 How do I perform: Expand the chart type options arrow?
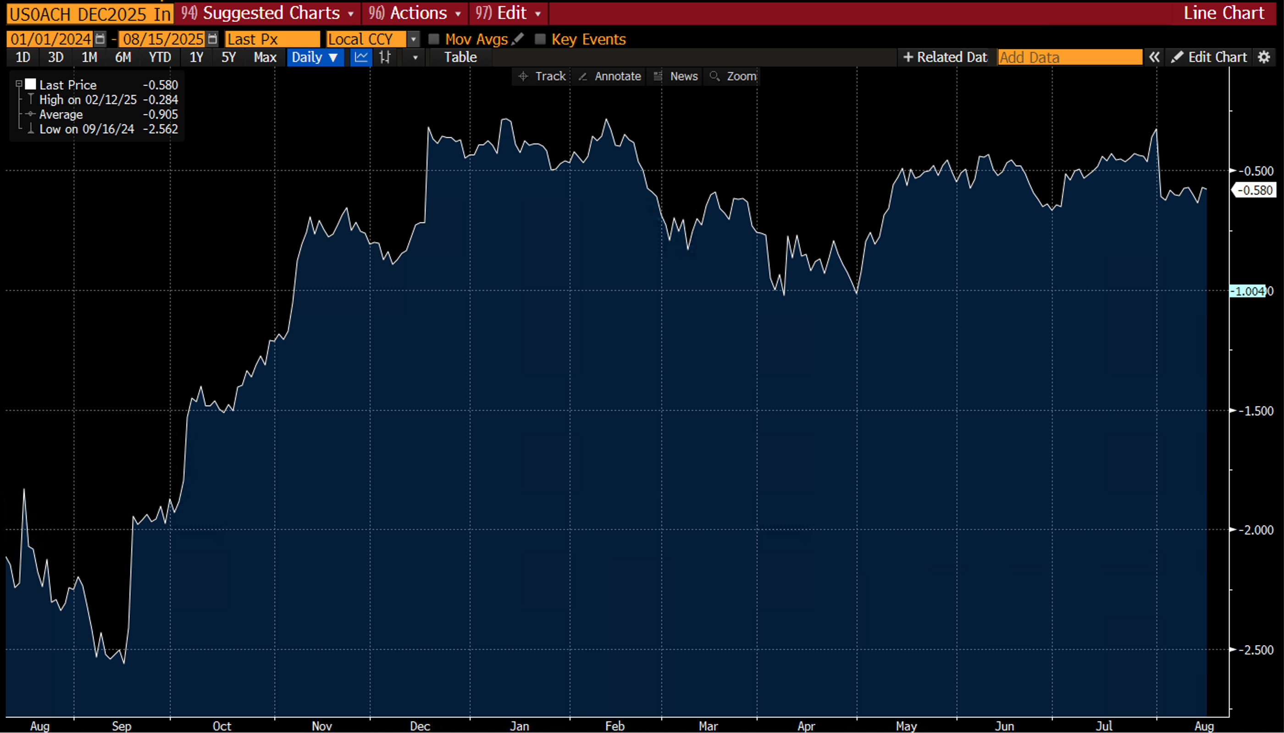(415, 57)
